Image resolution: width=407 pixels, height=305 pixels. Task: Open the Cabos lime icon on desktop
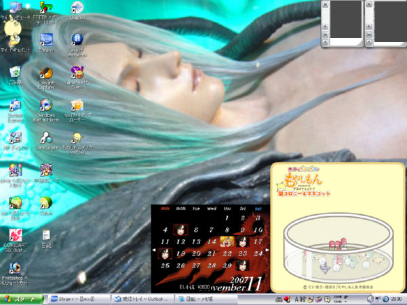click(x=46, y=203)
